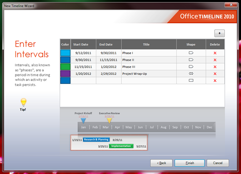The width and height of the screenshot is (241, 174).
Task: Open the green color swatch for Phase III
Action: (x=65, y=67)
